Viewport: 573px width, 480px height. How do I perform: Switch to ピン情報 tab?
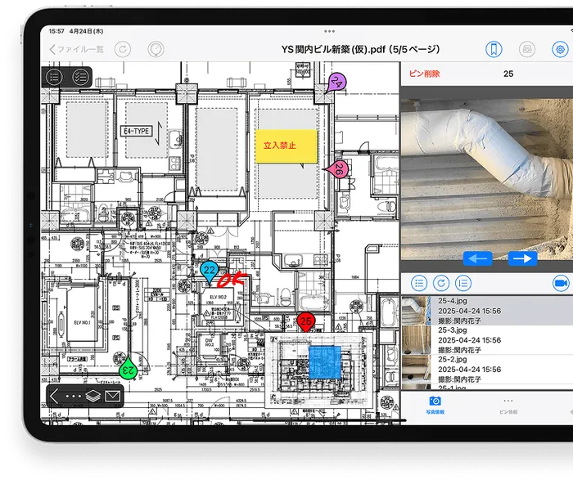pos(508,406)
